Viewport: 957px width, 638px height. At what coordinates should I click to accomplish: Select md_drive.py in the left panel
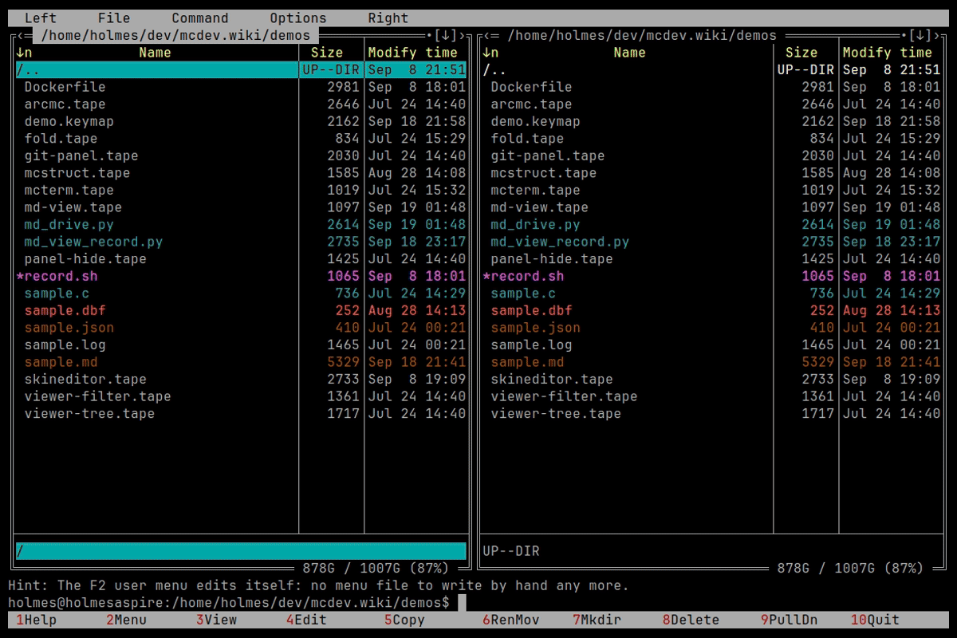click(241, 225)
